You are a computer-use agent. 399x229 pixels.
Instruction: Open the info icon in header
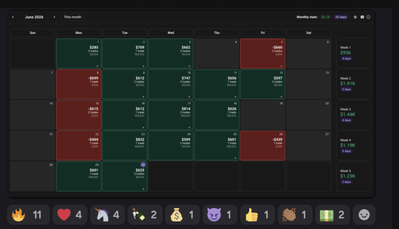[368, 17]
